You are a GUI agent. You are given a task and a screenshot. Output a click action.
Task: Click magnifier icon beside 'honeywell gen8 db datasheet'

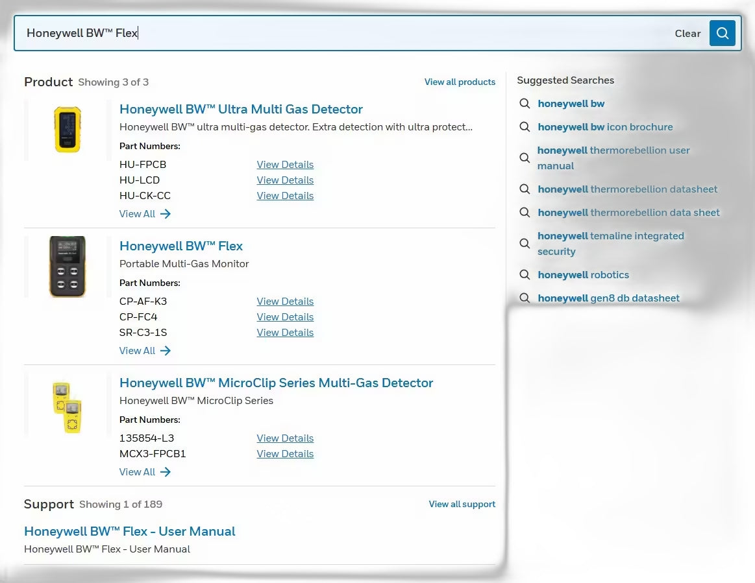[x=525, y=298]
